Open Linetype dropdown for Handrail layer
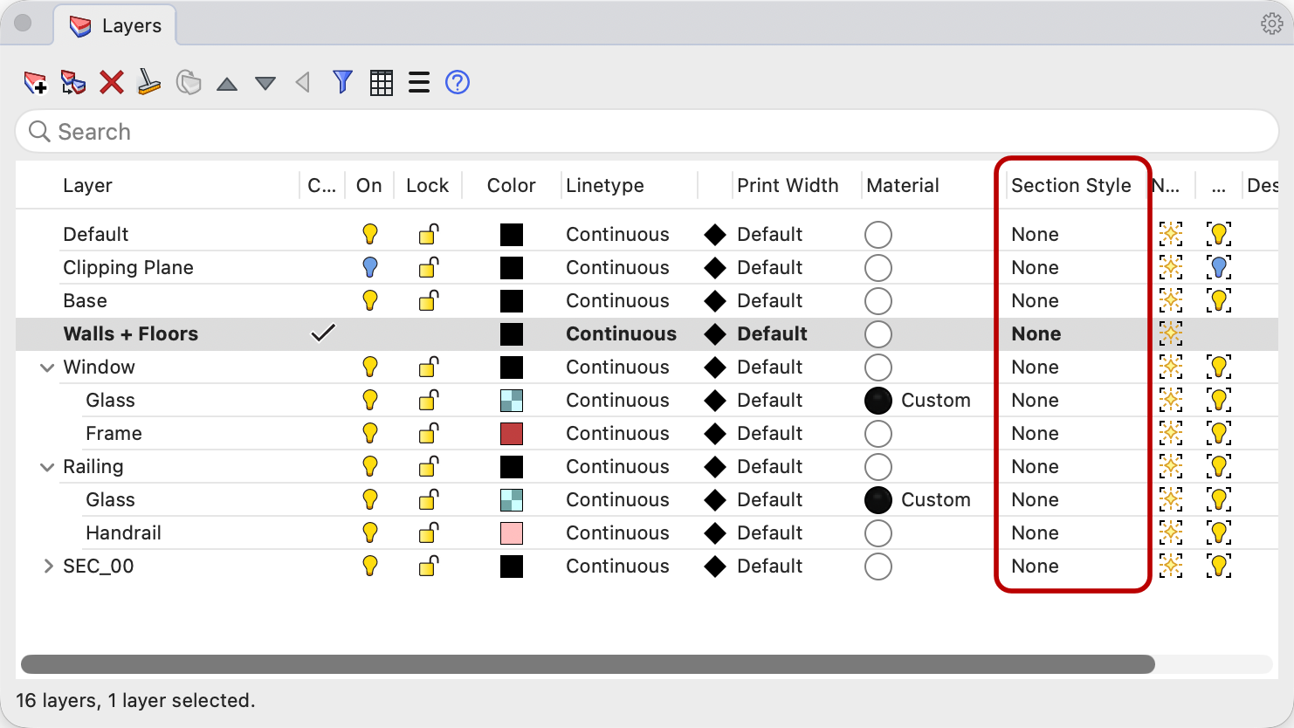This screenshot has width=1294, height=728. 617,533
